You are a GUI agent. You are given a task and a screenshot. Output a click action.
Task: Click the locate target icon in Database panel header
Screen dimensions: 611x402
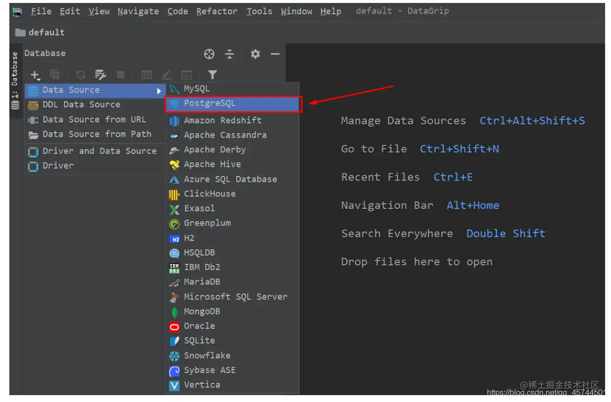[x=209, y=54]
